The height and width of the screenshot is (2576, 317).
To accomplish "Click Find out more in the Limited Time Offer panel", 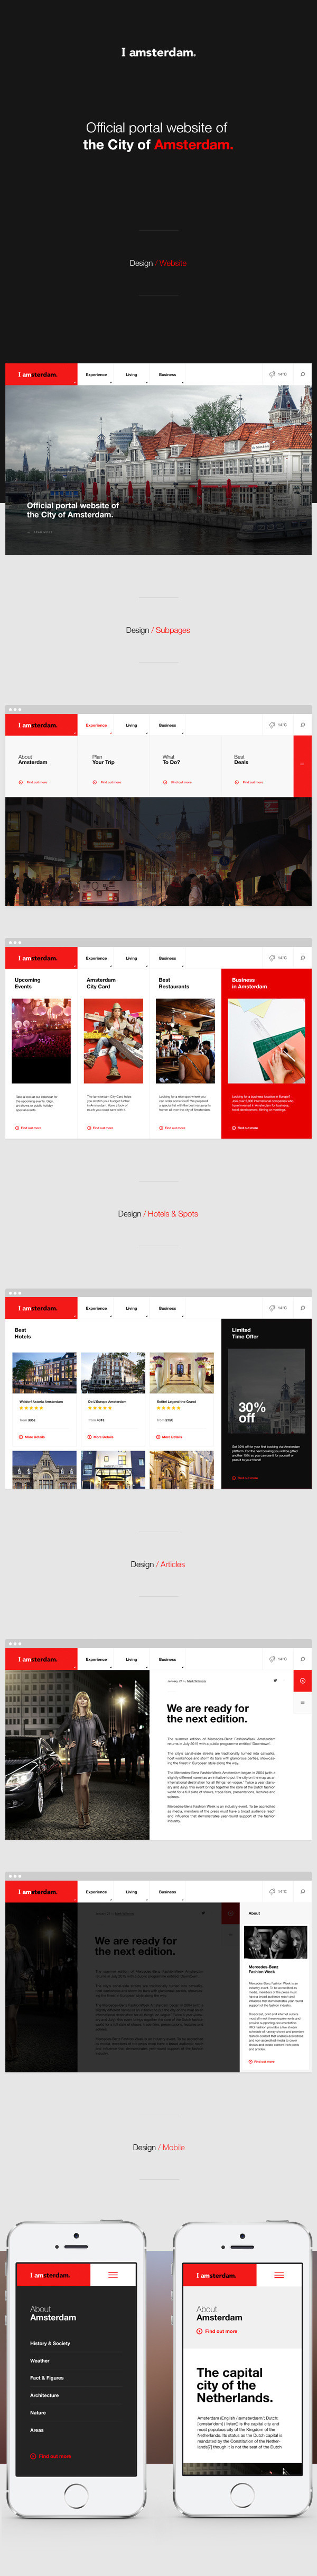I will tap(245, 1478).
